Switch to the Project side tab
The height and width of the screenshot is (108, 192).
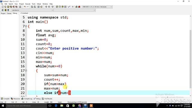pyautogui.click(x=3, y=13)
